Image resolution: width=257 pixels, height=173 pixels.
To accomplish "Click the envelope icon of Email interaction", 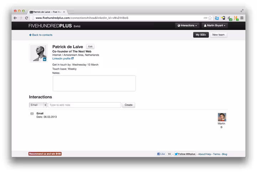I will pyautogui.click(x=32, y=113).
